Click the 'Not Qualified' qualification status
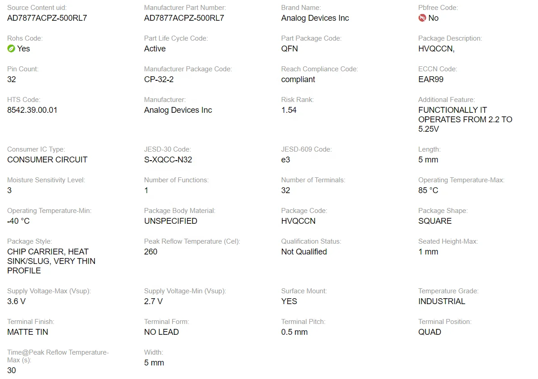 click(304, 252)
